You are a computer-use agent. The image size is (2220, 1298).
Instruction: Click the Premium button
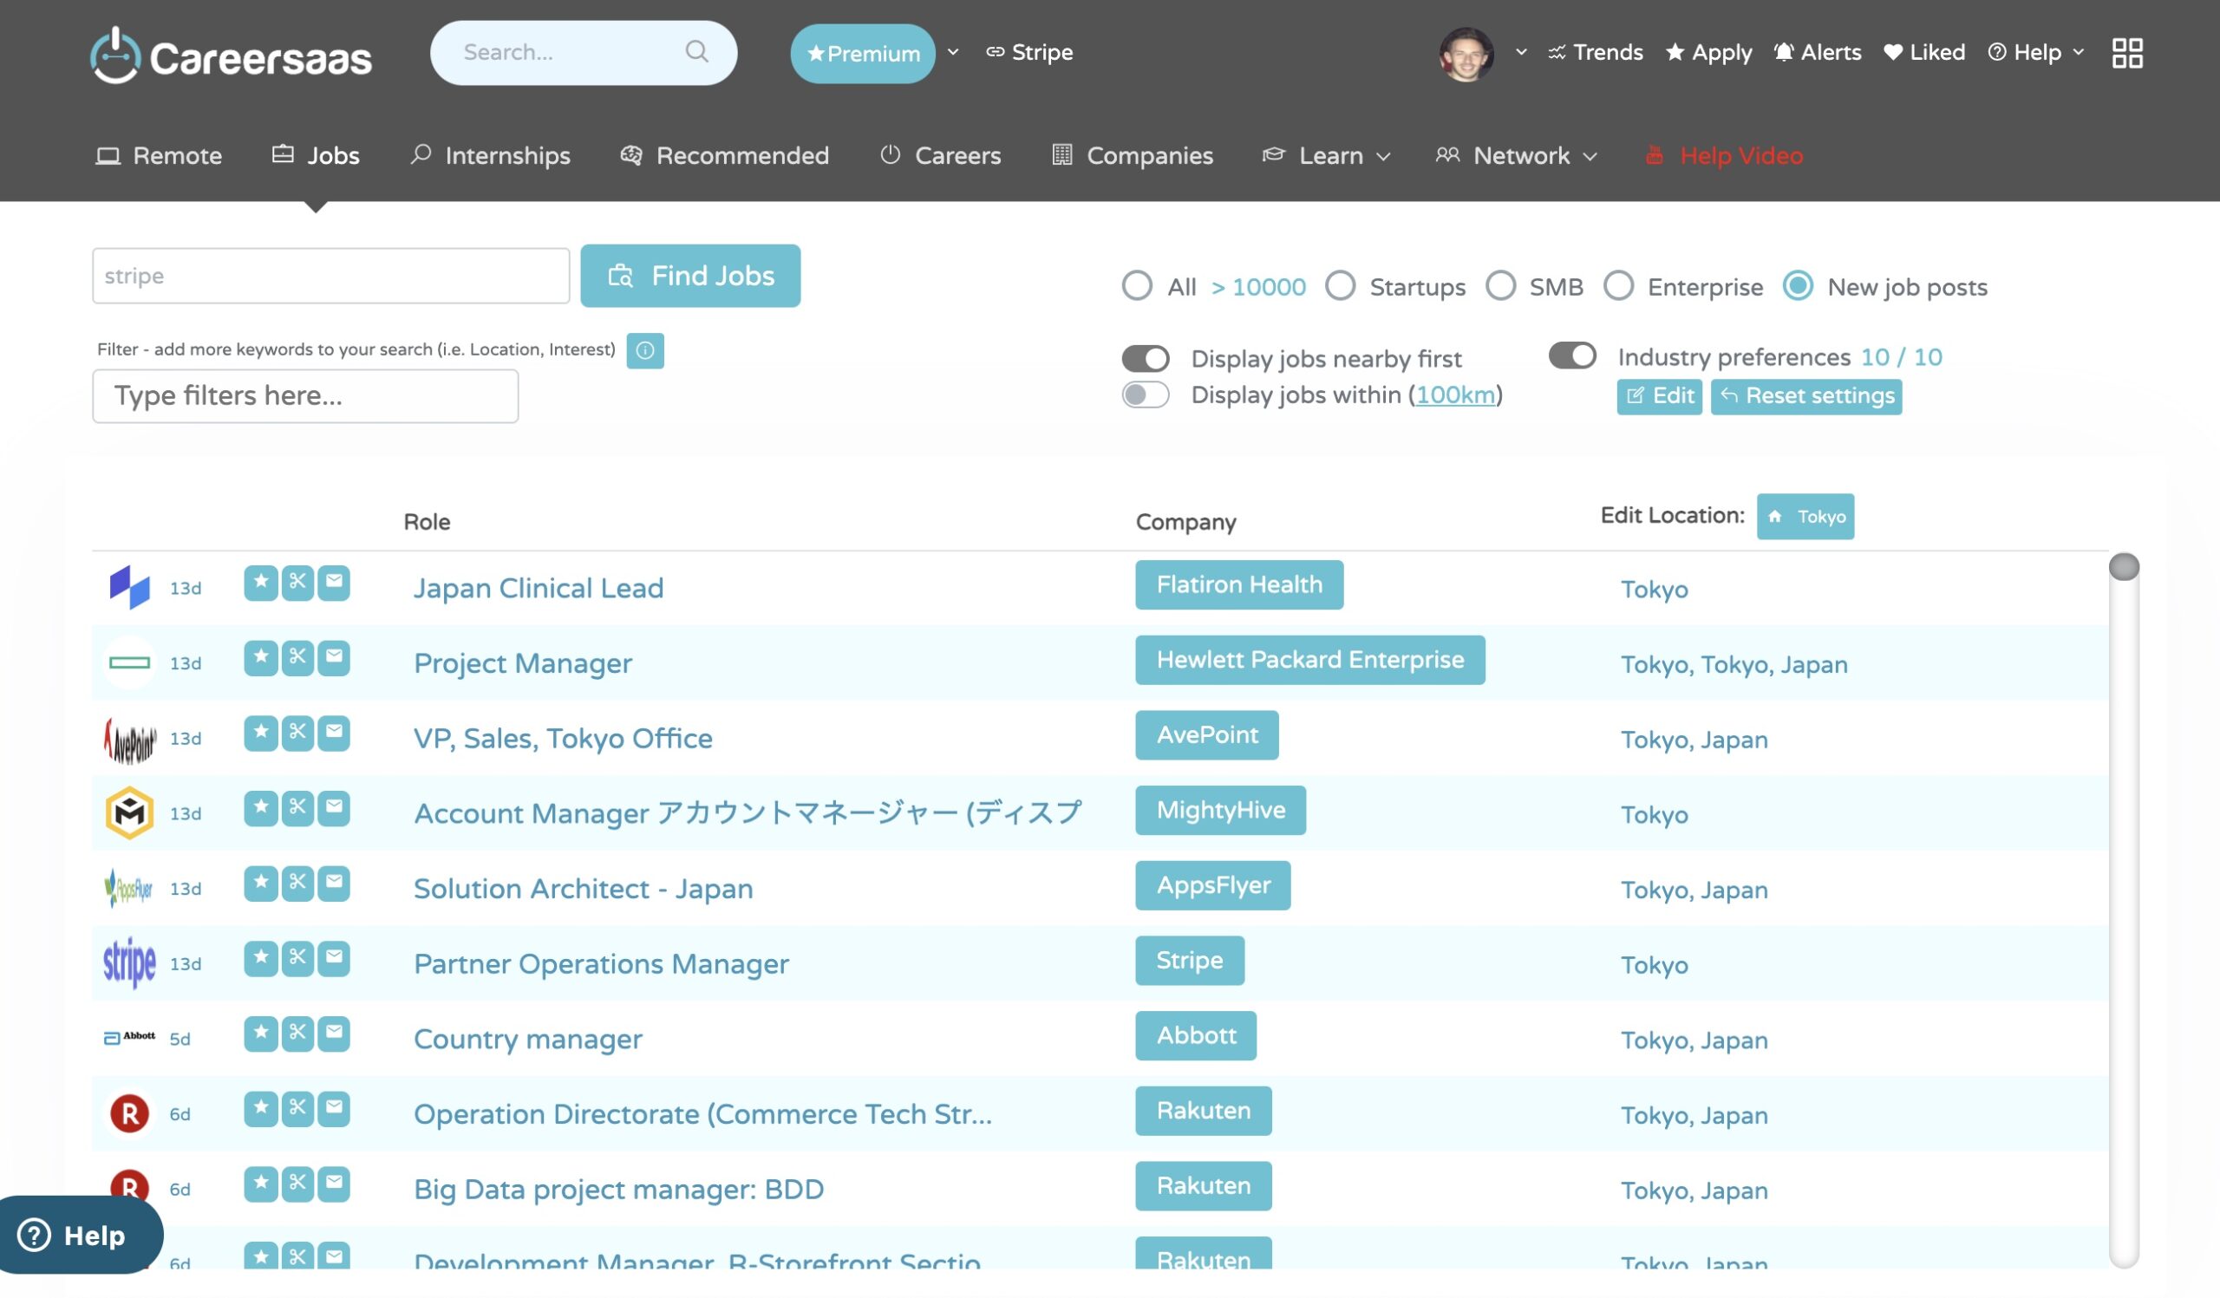coord(863,54)
